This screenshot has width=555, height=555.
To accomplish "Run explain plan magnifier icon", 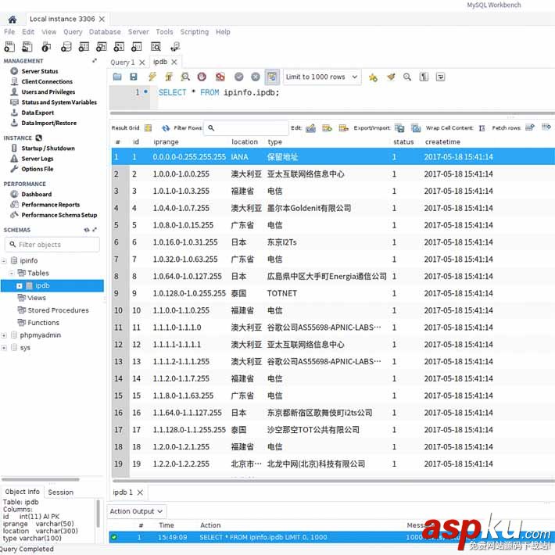I will [185, 77].
